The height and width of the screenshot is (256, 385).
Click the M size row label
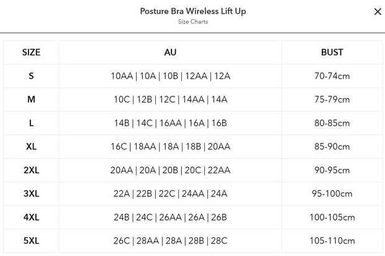[x=31, y=99]
